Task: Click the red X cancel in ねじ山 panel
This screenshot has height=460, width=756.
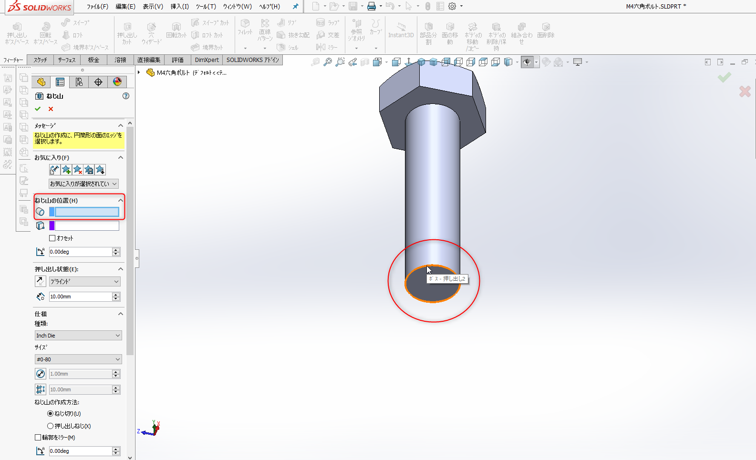Action: click(51, 109)
